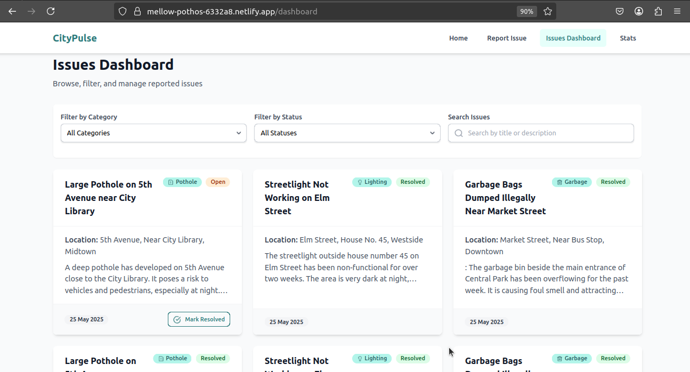The width and height of the screenshot is (690, 372).
Task: Click the shield tracking protection icon
Action: (123, 11)
